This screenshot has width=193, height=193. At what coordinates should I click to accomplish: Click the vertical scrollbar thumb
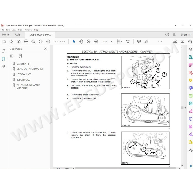click(x=182, y=108)
